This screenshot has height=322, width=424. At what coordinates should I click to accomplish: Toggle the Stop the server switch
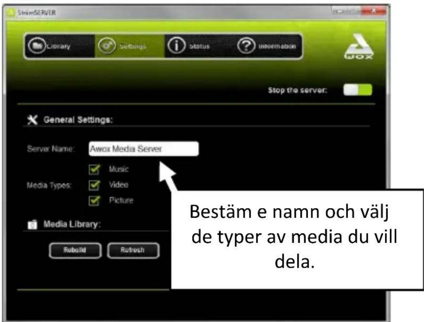(357, 90)
